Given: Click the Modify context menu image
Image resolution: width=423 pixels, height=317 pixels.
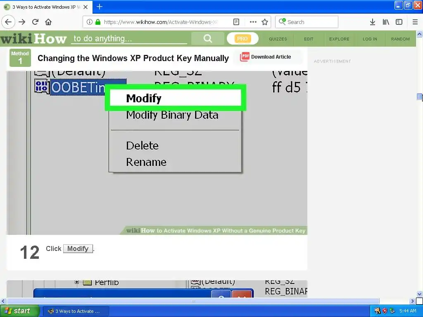Looking at the screenshot, I should tap(157, 153).
